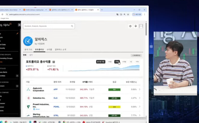Reload the page with refresh icon
Image resolution: width=199 pixels, height=123 pixels.
click(2, 15)
